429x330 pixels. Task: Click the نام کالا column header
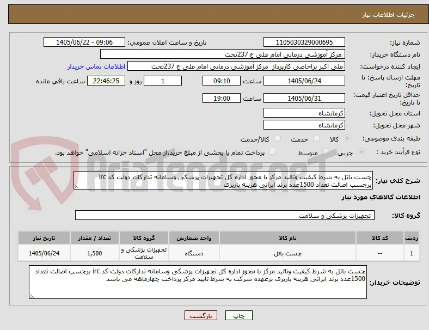click(287, 238)
